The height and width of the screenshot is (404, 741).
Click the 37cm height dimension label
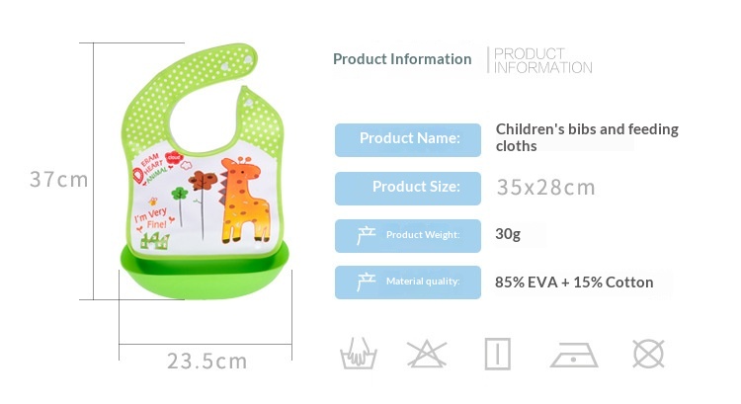58,180
